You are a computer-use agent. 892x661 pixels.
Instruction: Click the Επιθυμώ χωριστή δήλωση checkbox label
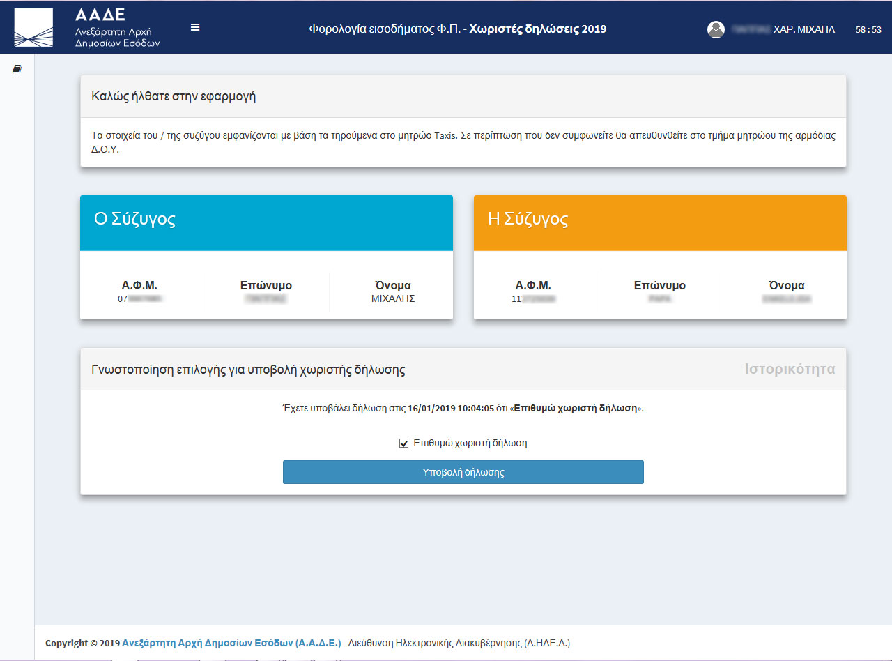(x=470, y=443)
